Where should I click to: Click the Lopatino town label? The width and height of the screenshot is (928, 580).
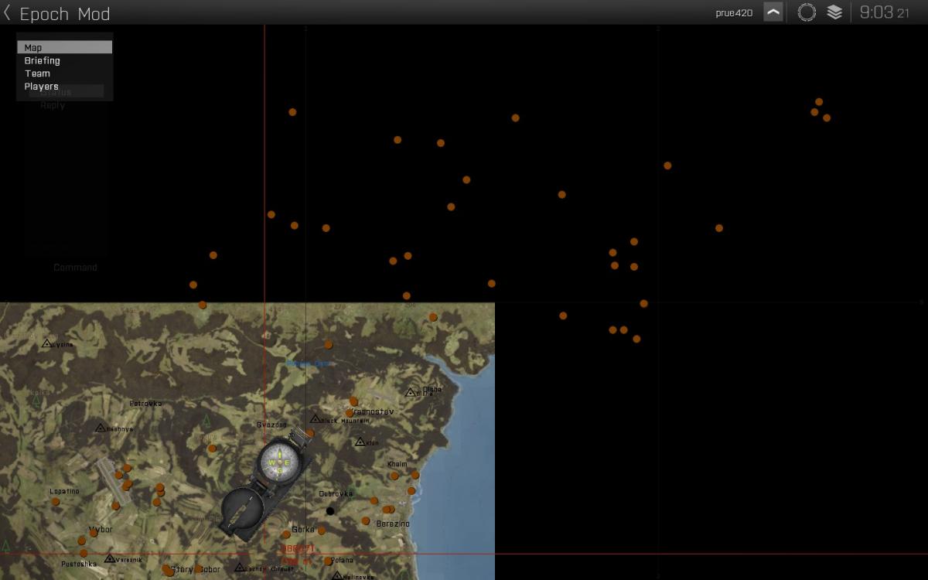(x=64, y=491)
